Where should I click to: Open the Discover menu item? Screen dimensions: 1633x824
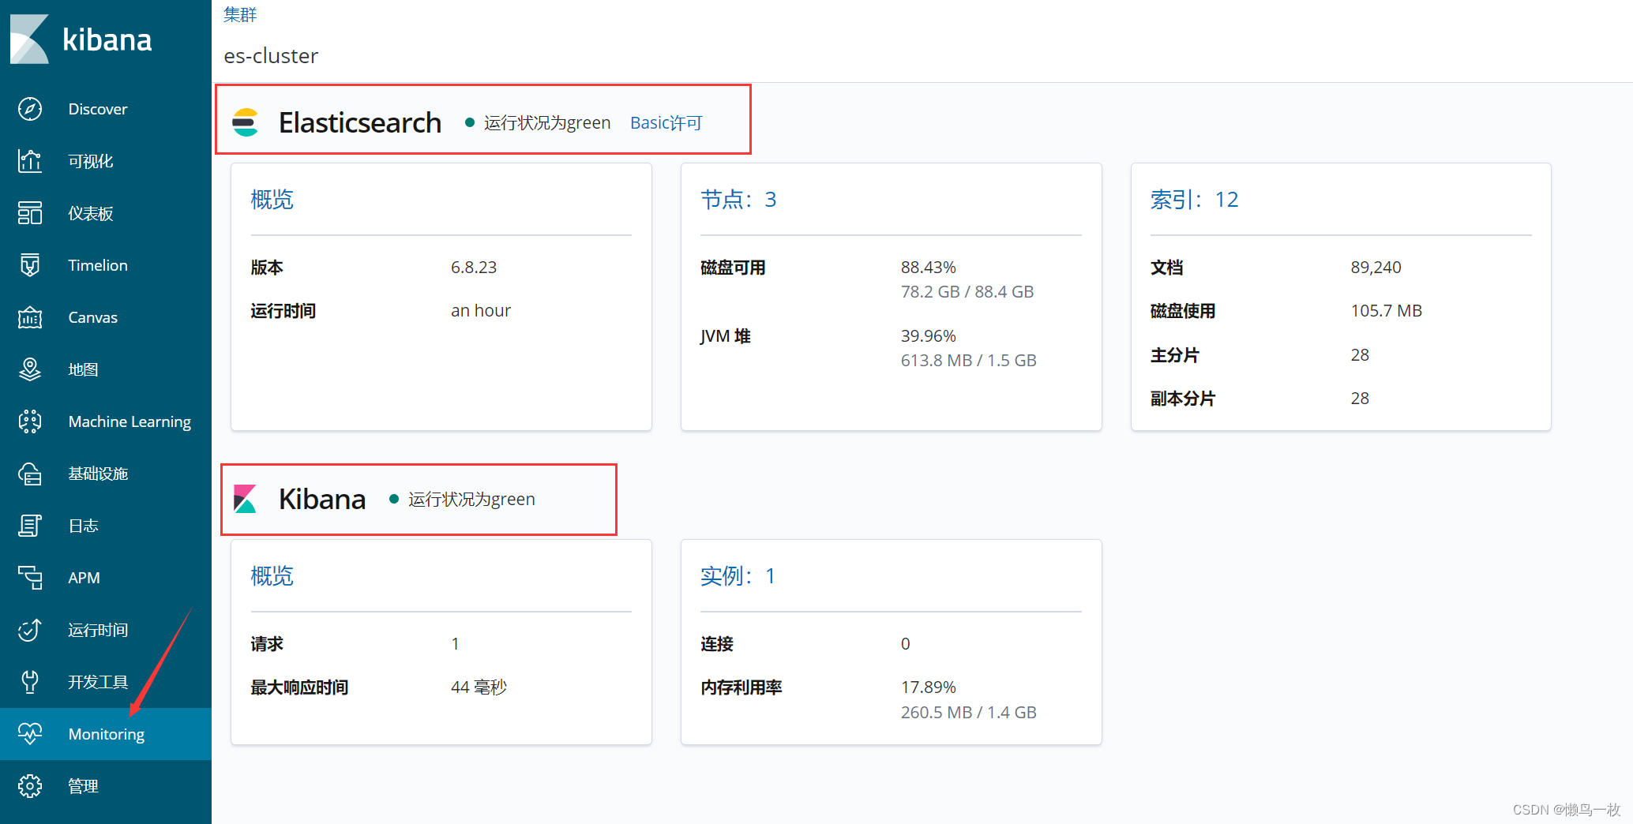pyautogui.click(x=106, y=109)
